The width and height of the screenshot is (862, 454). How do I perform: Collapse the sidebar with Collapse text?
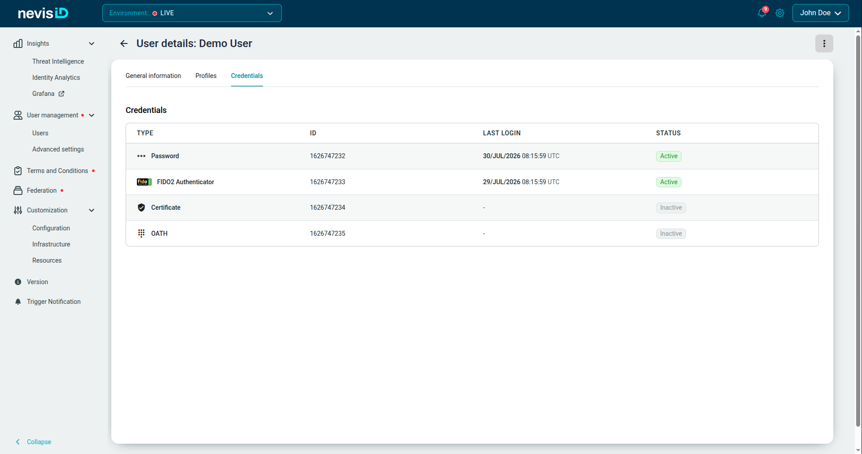[x=39, y=442]
